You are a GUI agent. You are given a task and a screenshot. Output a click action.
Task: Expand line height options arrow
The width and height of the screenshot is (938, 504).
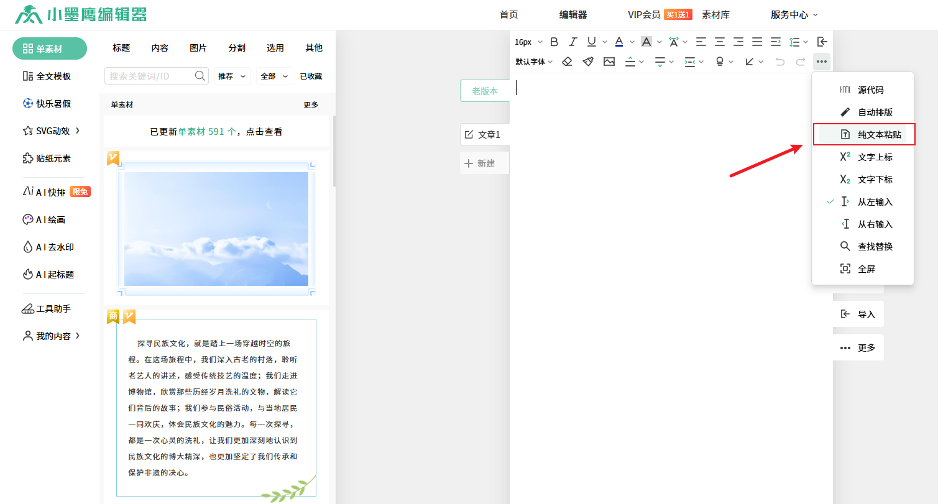(806, 42)
